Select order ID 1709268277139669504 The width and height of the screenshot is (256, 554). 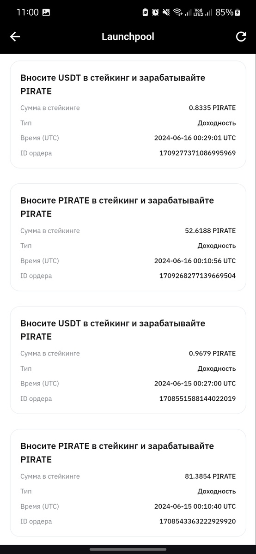(x=197, y=276)
